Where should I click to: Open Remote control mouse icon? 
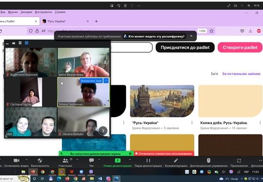tap(208, 161)
